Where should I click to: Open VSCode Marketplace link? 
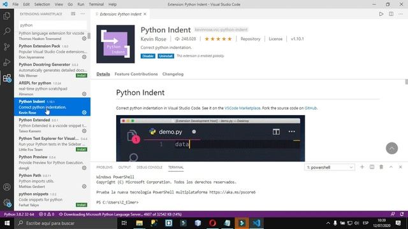[x=242, y=108]
